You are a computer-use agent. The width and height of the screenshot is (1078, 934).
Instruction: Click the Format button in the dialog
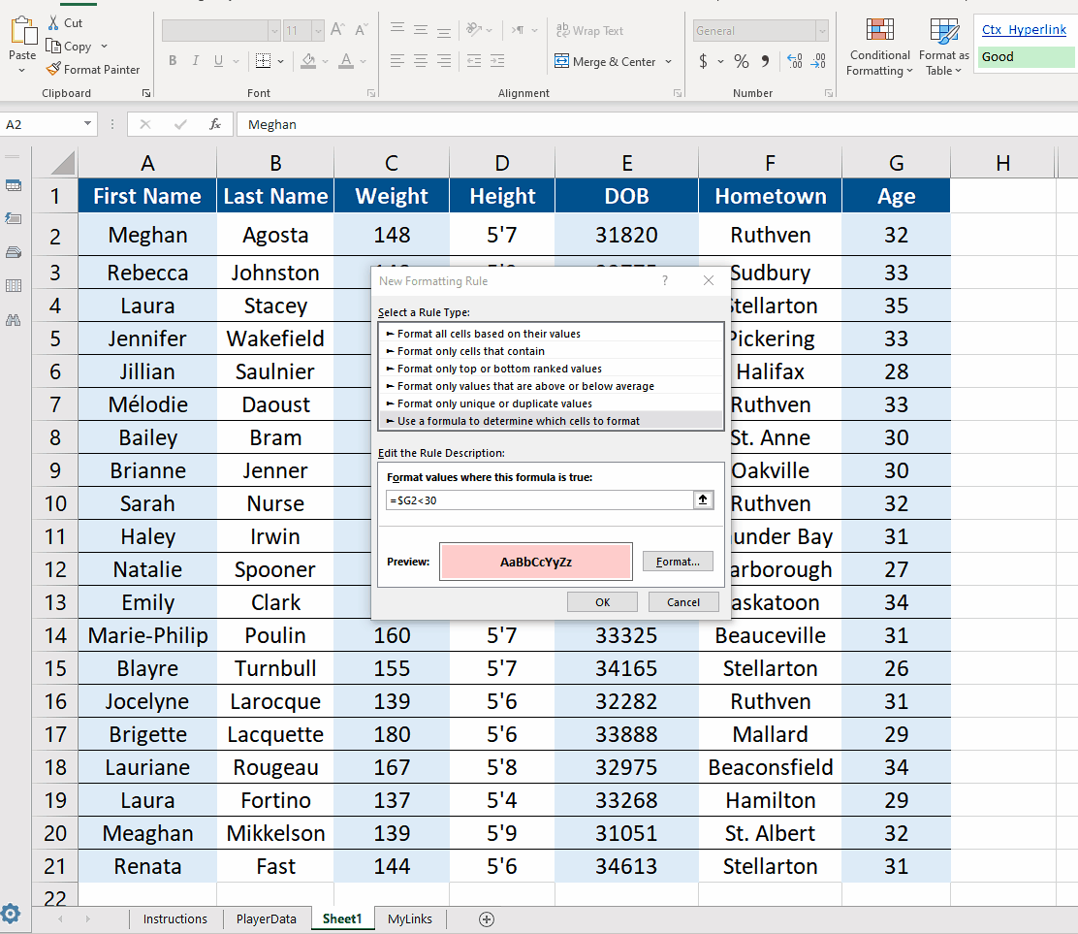pos(677,561)
